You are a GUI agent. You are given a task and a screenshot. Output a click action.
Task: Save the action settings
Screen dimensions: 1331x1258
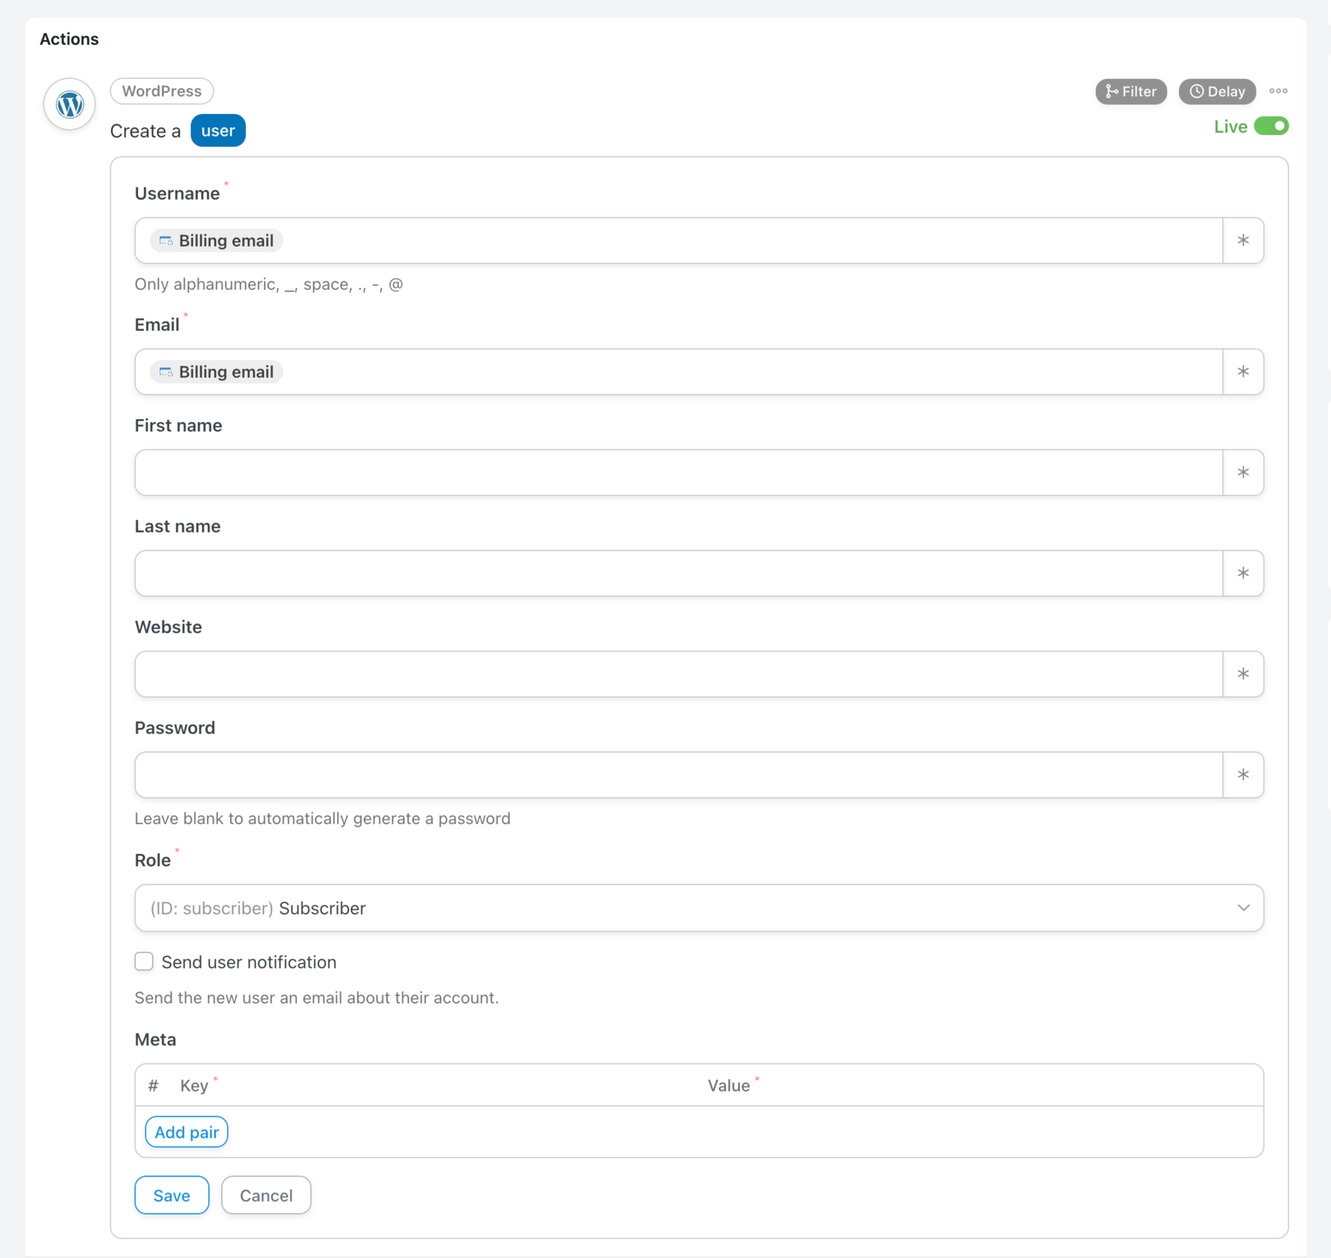click(x=172, y=1195)
